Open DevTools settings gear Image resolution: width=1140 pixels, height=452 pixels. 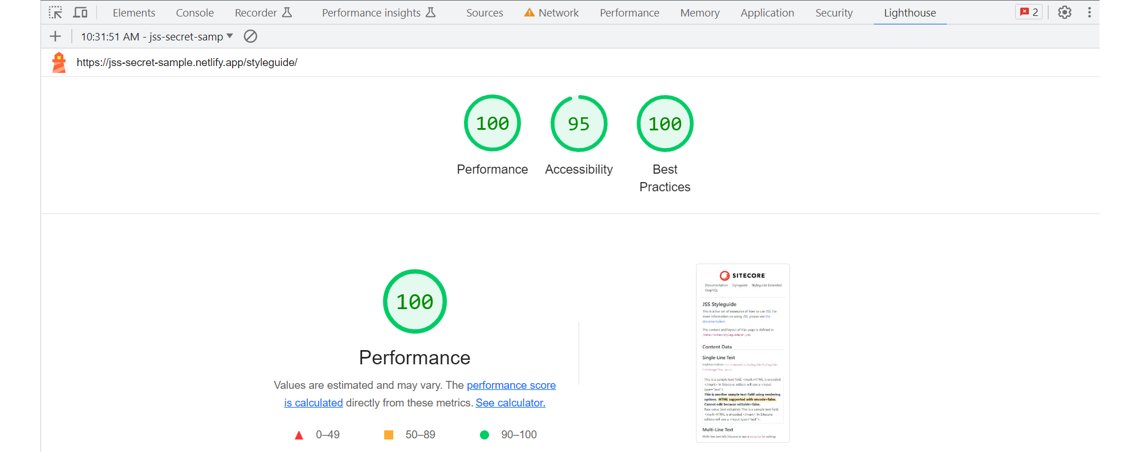point(1064,13)
